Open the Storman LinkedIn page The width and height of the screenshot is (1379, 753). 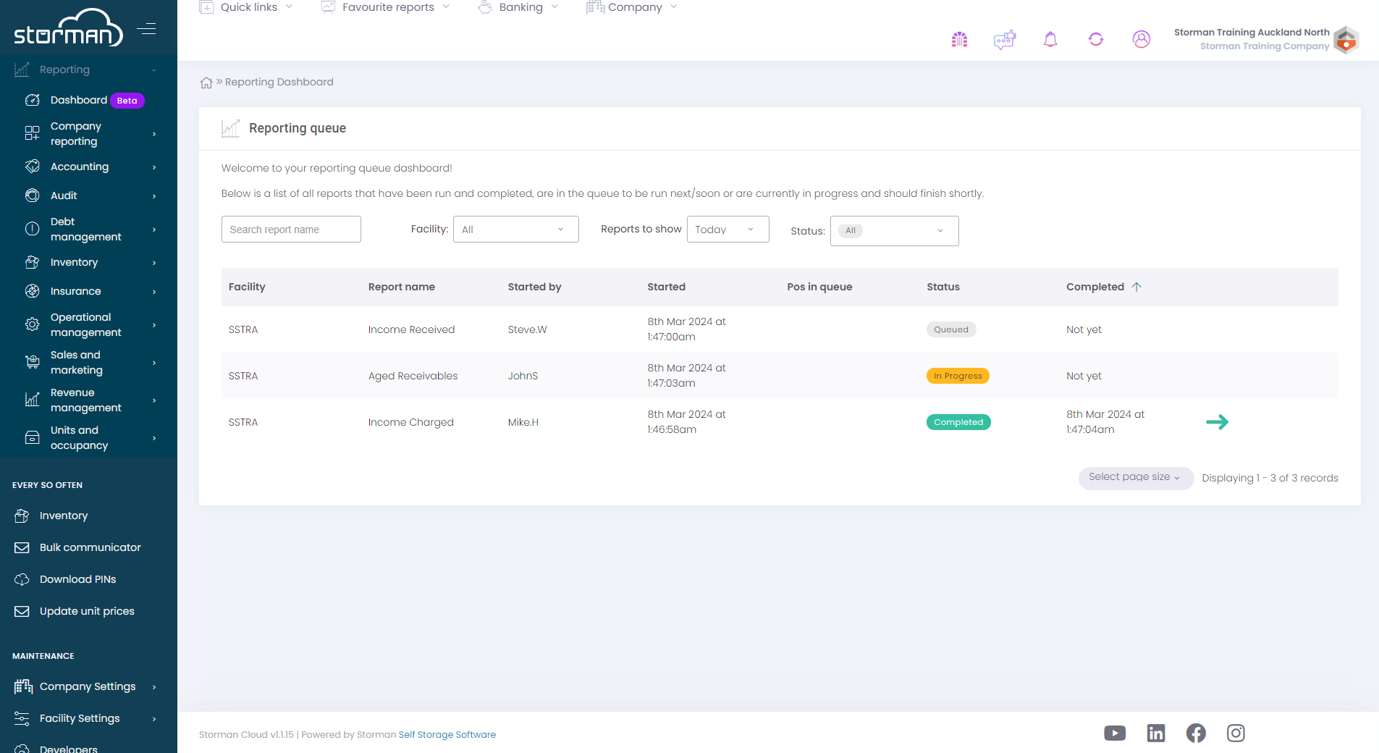[x=1156, y=733]
